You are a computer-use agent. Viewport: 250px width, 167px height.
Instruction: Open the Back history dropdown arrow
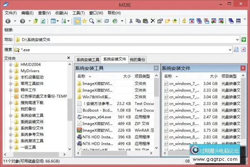pos(15,21)
